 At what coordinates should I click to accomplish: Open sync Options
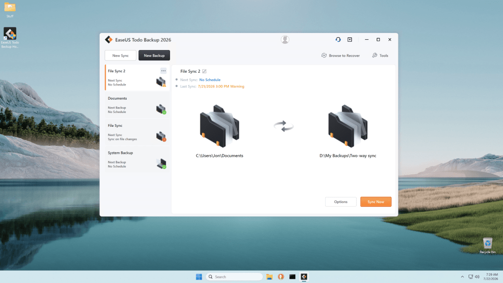(341, 202)
